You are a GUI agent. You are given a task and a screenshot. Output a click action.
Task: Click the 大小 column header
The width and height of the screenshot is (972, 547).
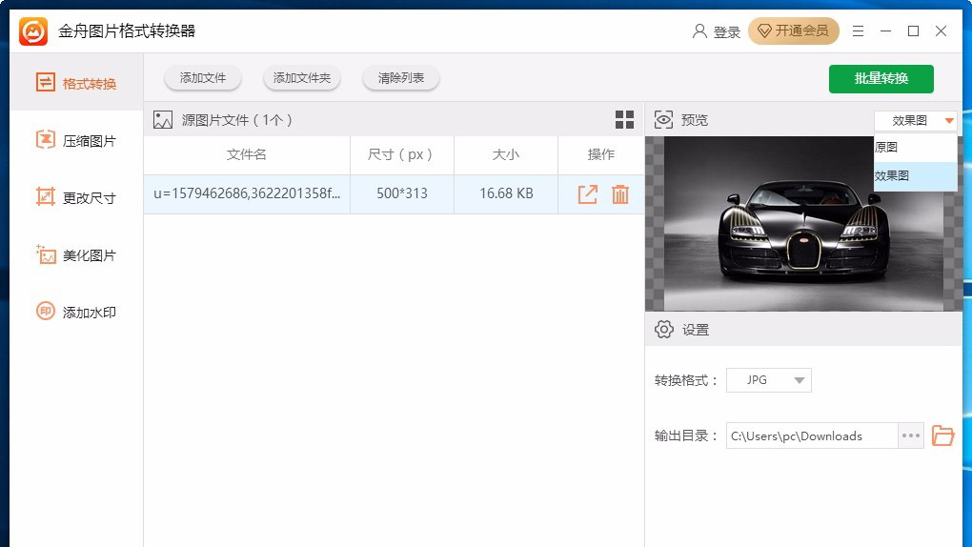[x=506, y=154]
